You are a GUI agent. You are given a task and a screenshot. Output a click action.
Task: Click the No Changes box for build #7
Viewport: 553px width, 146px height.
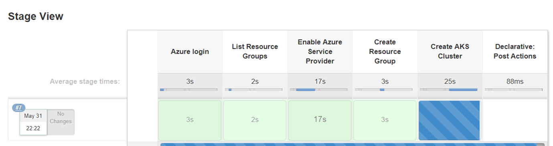61,122
